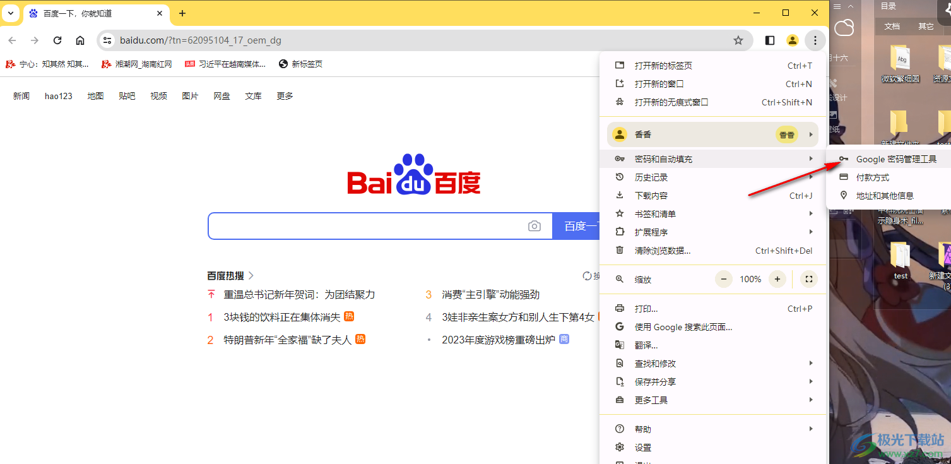
Task: Click the camera image-search icon
Action: pyautogui.click(x=535, y=226)
